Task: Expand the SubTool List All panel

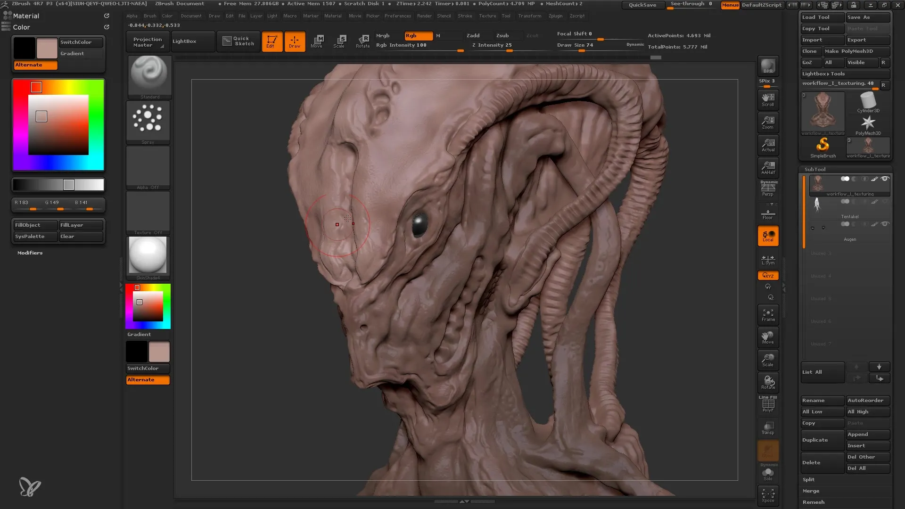Action: tap(821, 372)
